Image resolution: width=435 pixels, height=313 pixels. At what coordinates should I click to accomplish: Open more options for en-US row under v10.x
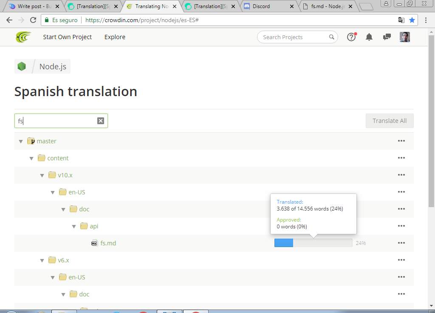click(401, 192)
